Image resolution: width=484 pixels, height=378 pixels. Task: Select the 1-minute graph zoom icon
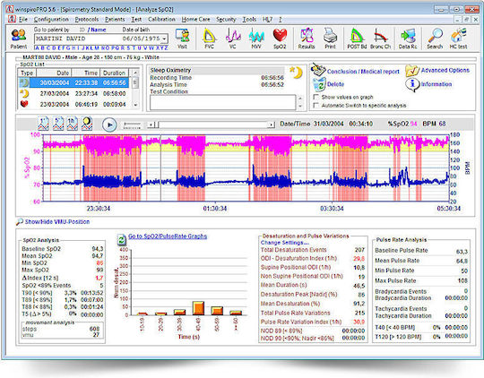click(x=43, y=124)
